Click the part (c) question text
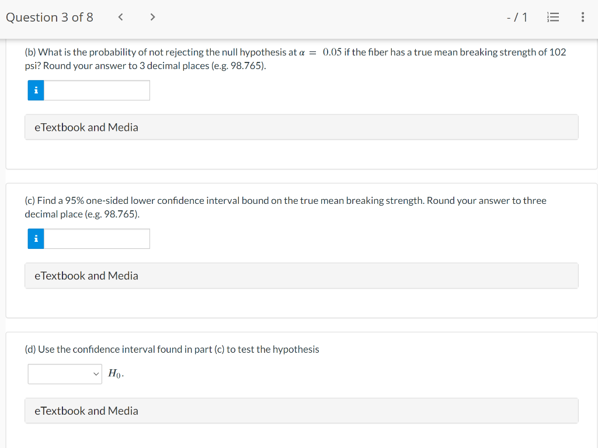Screen dimensions: 598x448 pyautogui.click(x=286, y=207)
